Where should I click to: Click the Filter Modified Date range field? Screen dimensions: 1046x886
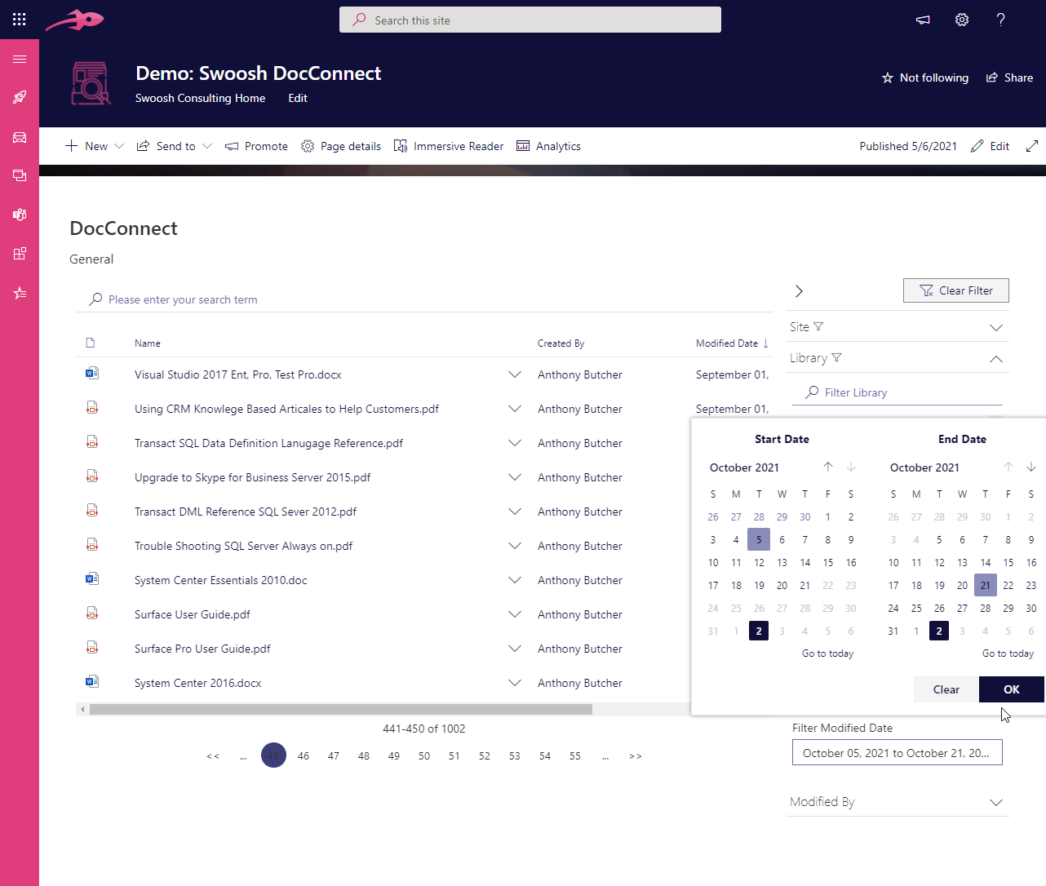point(898,753)
